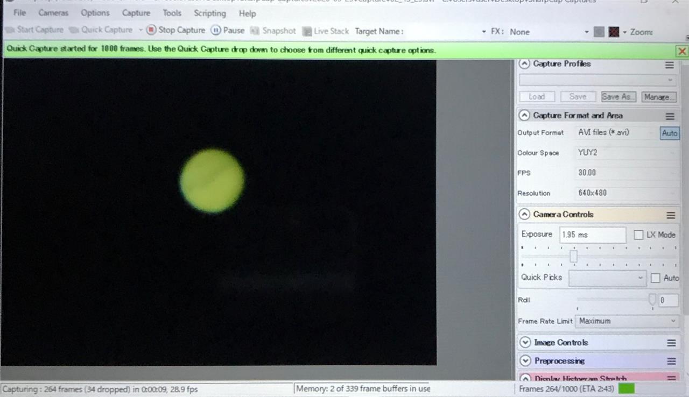The height and width of the screenshot is (397, 689).
Task: Click the reticule overlay toolbar icon
Action: coord(614,32)
